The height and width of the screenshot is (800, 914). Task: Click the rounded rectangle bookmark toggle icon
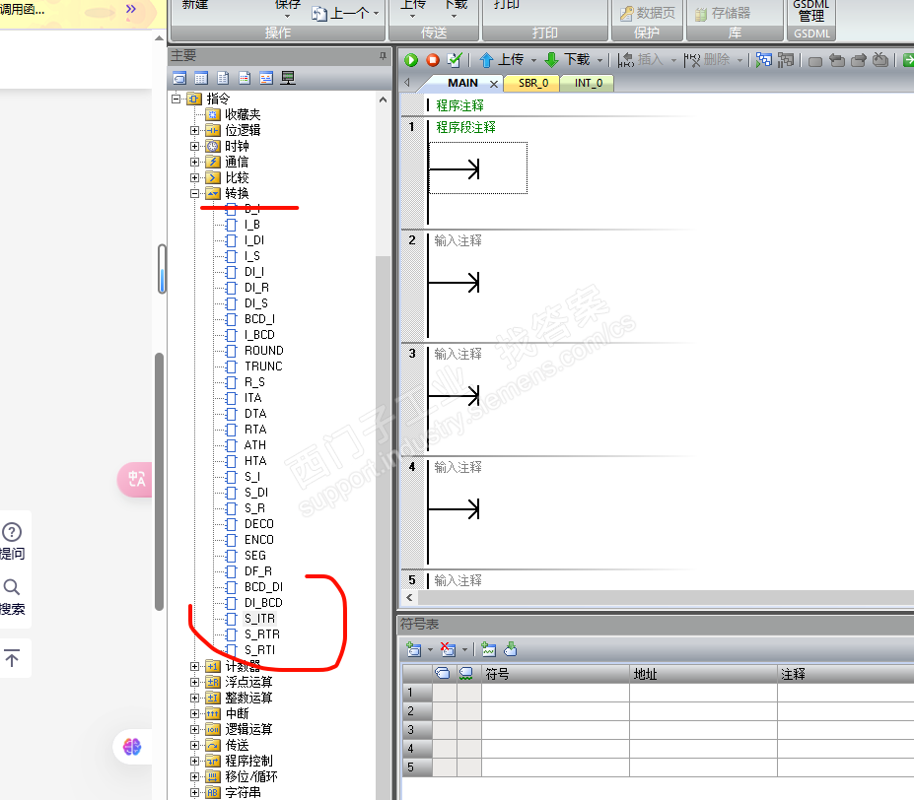coord(815,61)
